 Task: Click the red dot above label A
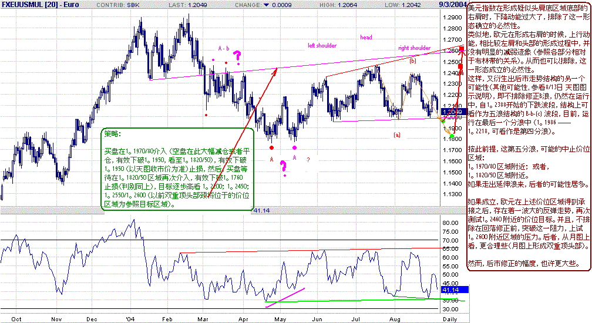point(271,147)
